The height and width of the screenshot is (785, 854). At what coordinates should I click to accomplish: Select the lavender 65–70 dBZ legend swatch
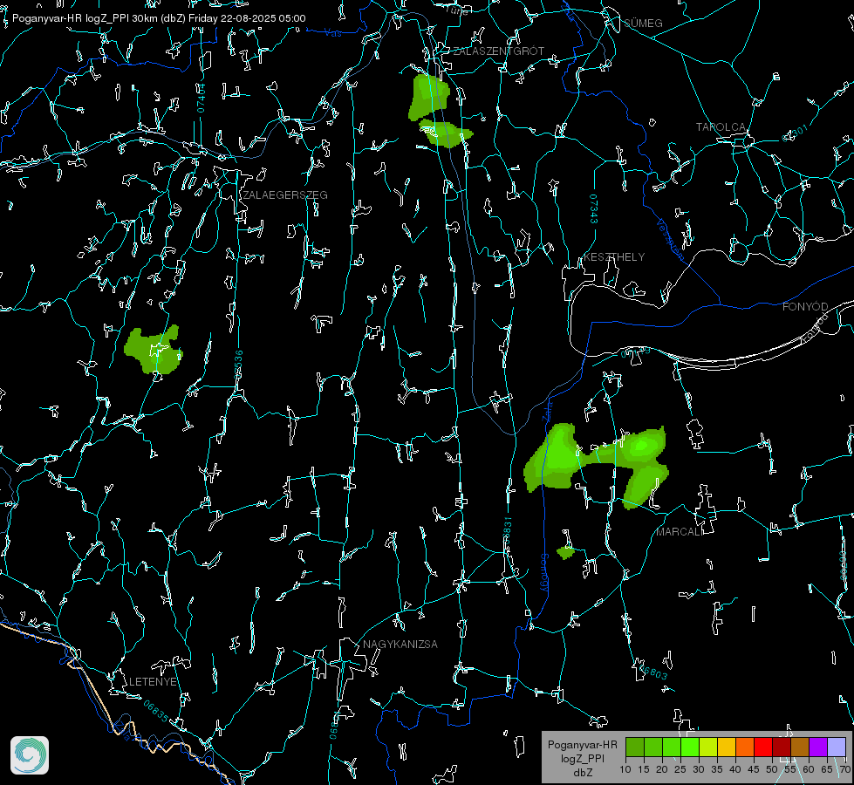tap(837, 747)
